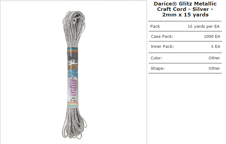The height and width of the screenshot is (144, 226).
Task: Click the silver craft cord product image
Action: click(74, 75)
